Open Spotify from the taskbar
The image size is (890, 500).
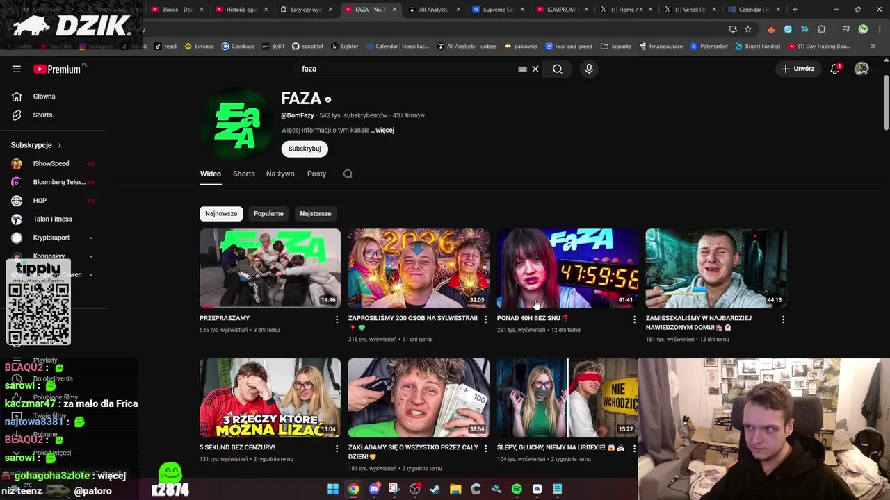(517, 490)
